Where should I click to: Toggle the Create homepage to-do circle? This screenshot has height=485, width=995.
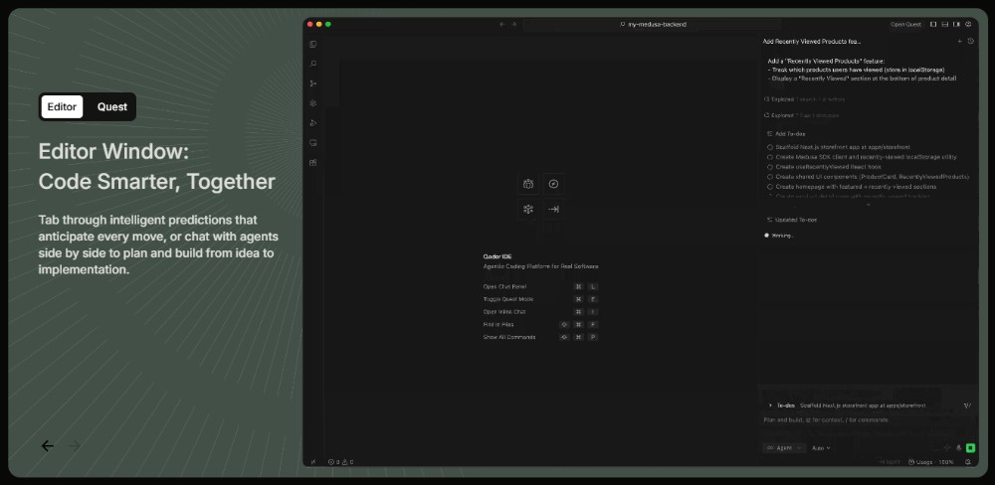pos(770,187)
